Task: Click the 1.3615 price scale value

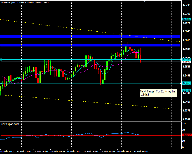Action: [x=186, y=40]
